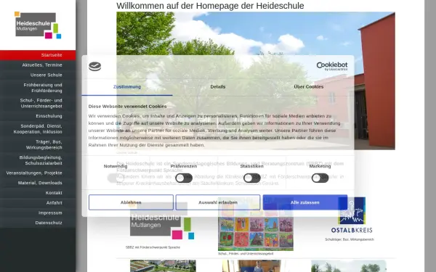The height and width of the screenshot is (272, 436).
Task: Click the Cookiebot checkmark icon
Action: pos(94,66)
